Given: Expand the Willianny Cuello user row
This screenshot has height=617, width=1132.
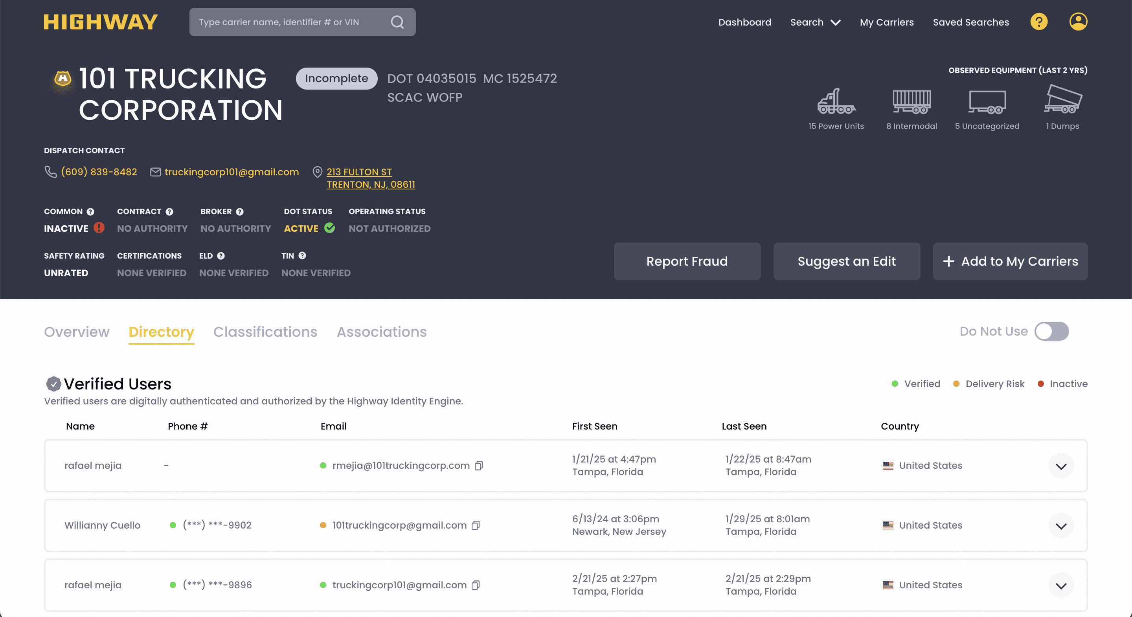Looking at the screenshot, I should (1061, 525).
